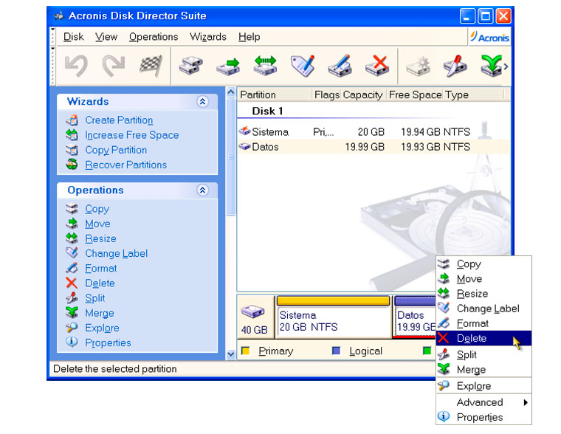Viewport: 561px width, 434px height.
Task: Select the Datos partition block in disk map
Action: (415, 317)
